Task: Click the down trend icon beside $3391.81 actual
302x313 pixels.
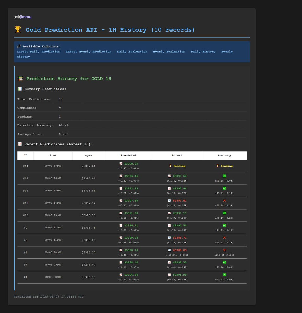Action: [x=169, y=201]
